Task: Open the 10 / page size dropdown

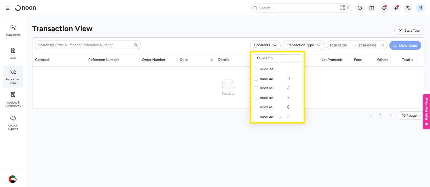Action: tap(411, 116)
